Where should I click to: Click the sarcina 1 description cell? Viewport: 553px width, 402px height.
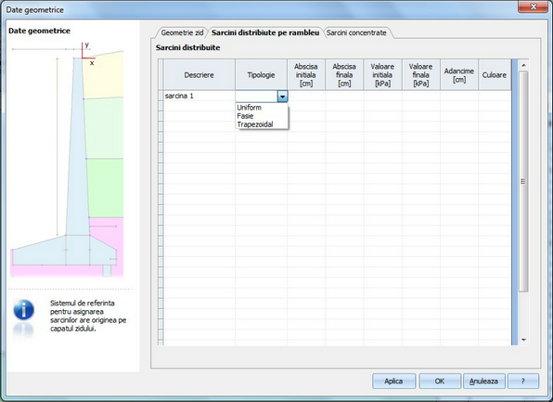click(199, 96)
